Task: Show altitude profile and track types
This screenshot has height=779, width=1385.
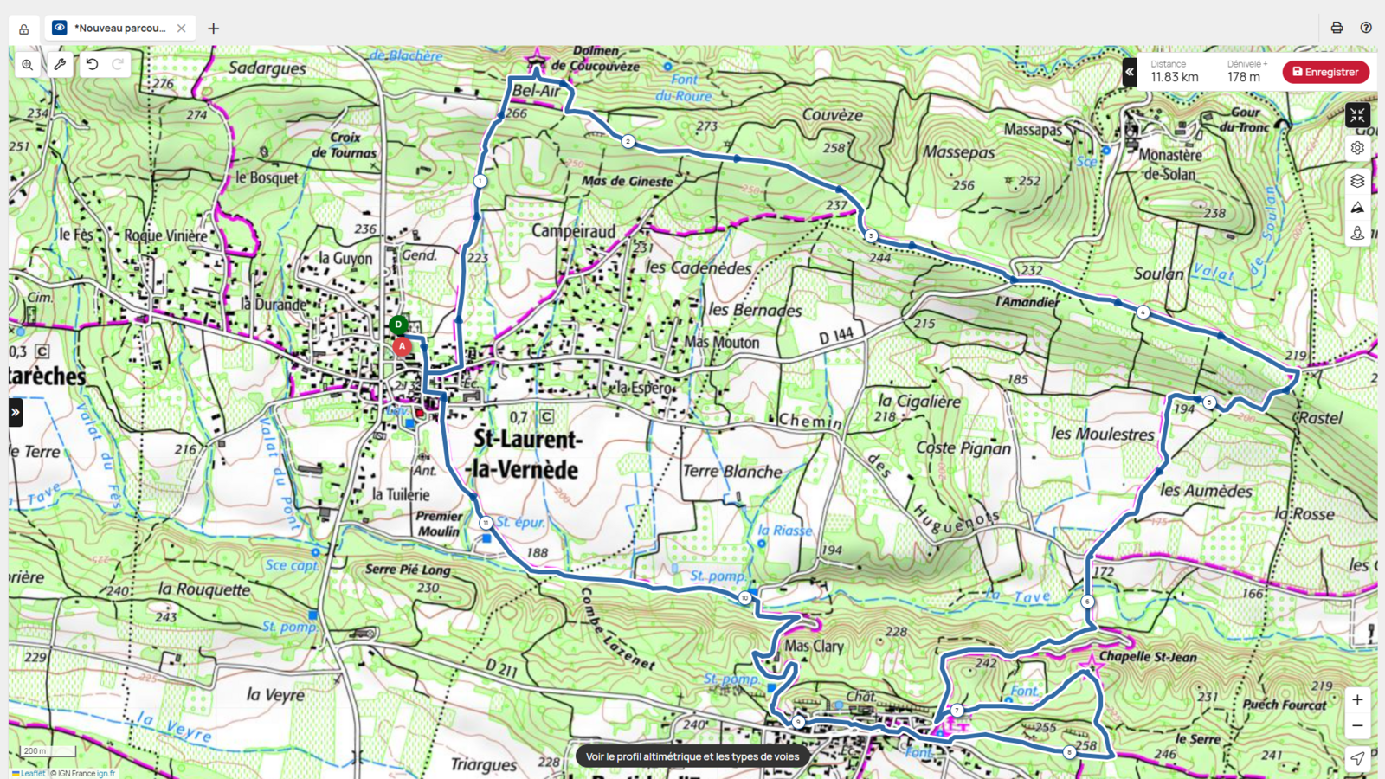Action: 692,756
